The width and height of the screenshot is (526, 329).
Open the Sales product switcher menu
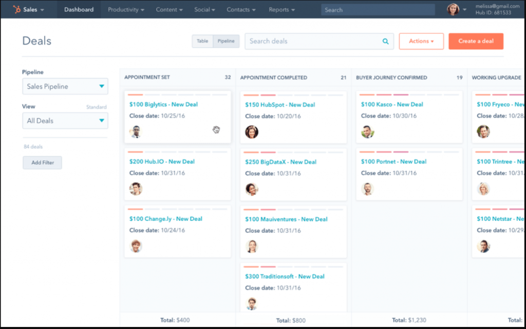(x=33, y=10)
